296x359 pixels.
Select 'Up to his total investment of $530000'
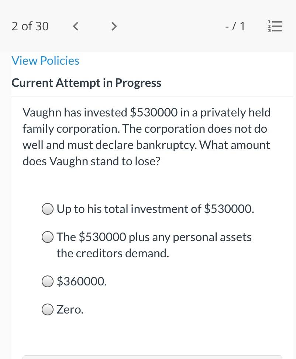tap(48, 209)
